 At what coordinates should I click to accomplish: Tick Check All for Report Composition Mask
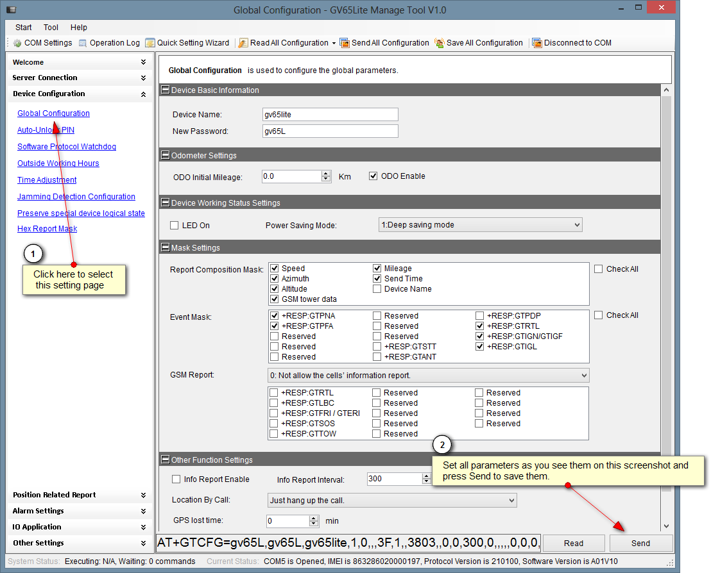point(599,269)
